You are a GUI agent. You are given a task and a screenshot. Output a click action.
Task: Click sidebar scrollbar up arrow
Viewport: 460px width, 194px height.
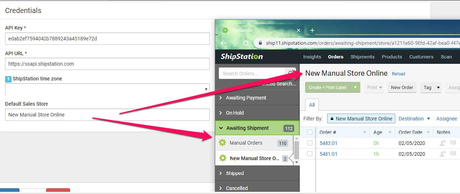[x=297, y=138]
